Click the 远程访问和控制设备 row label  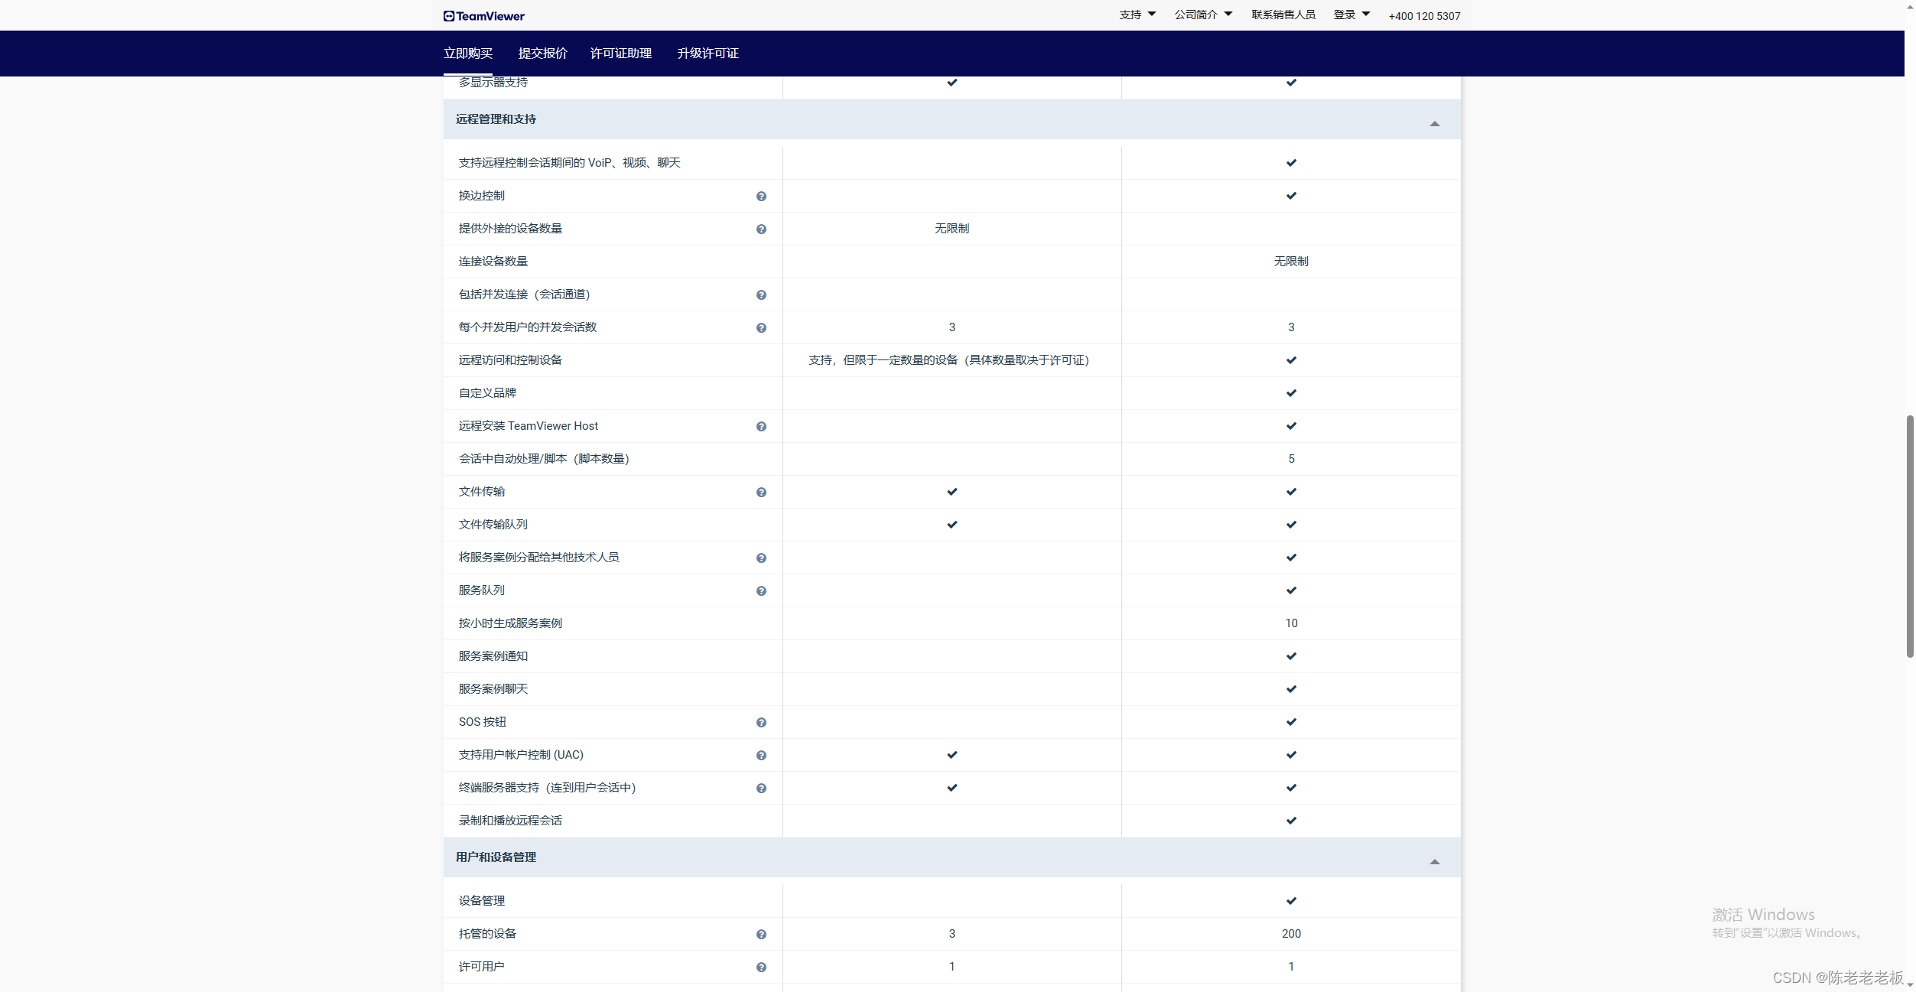tap(510, 360)
